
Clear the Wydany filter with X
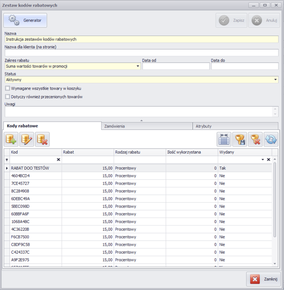pyautogui.click(x=269, y=160)
